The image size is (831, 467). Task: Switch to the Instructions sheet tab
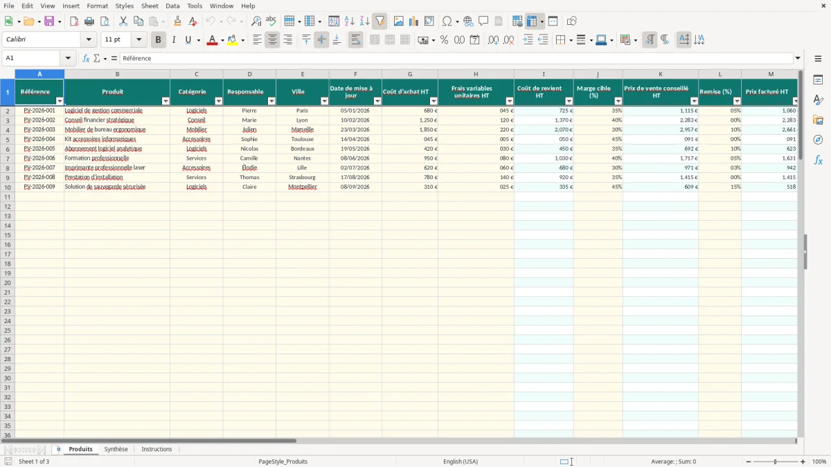pyautogui.click(x=157, y=449)
